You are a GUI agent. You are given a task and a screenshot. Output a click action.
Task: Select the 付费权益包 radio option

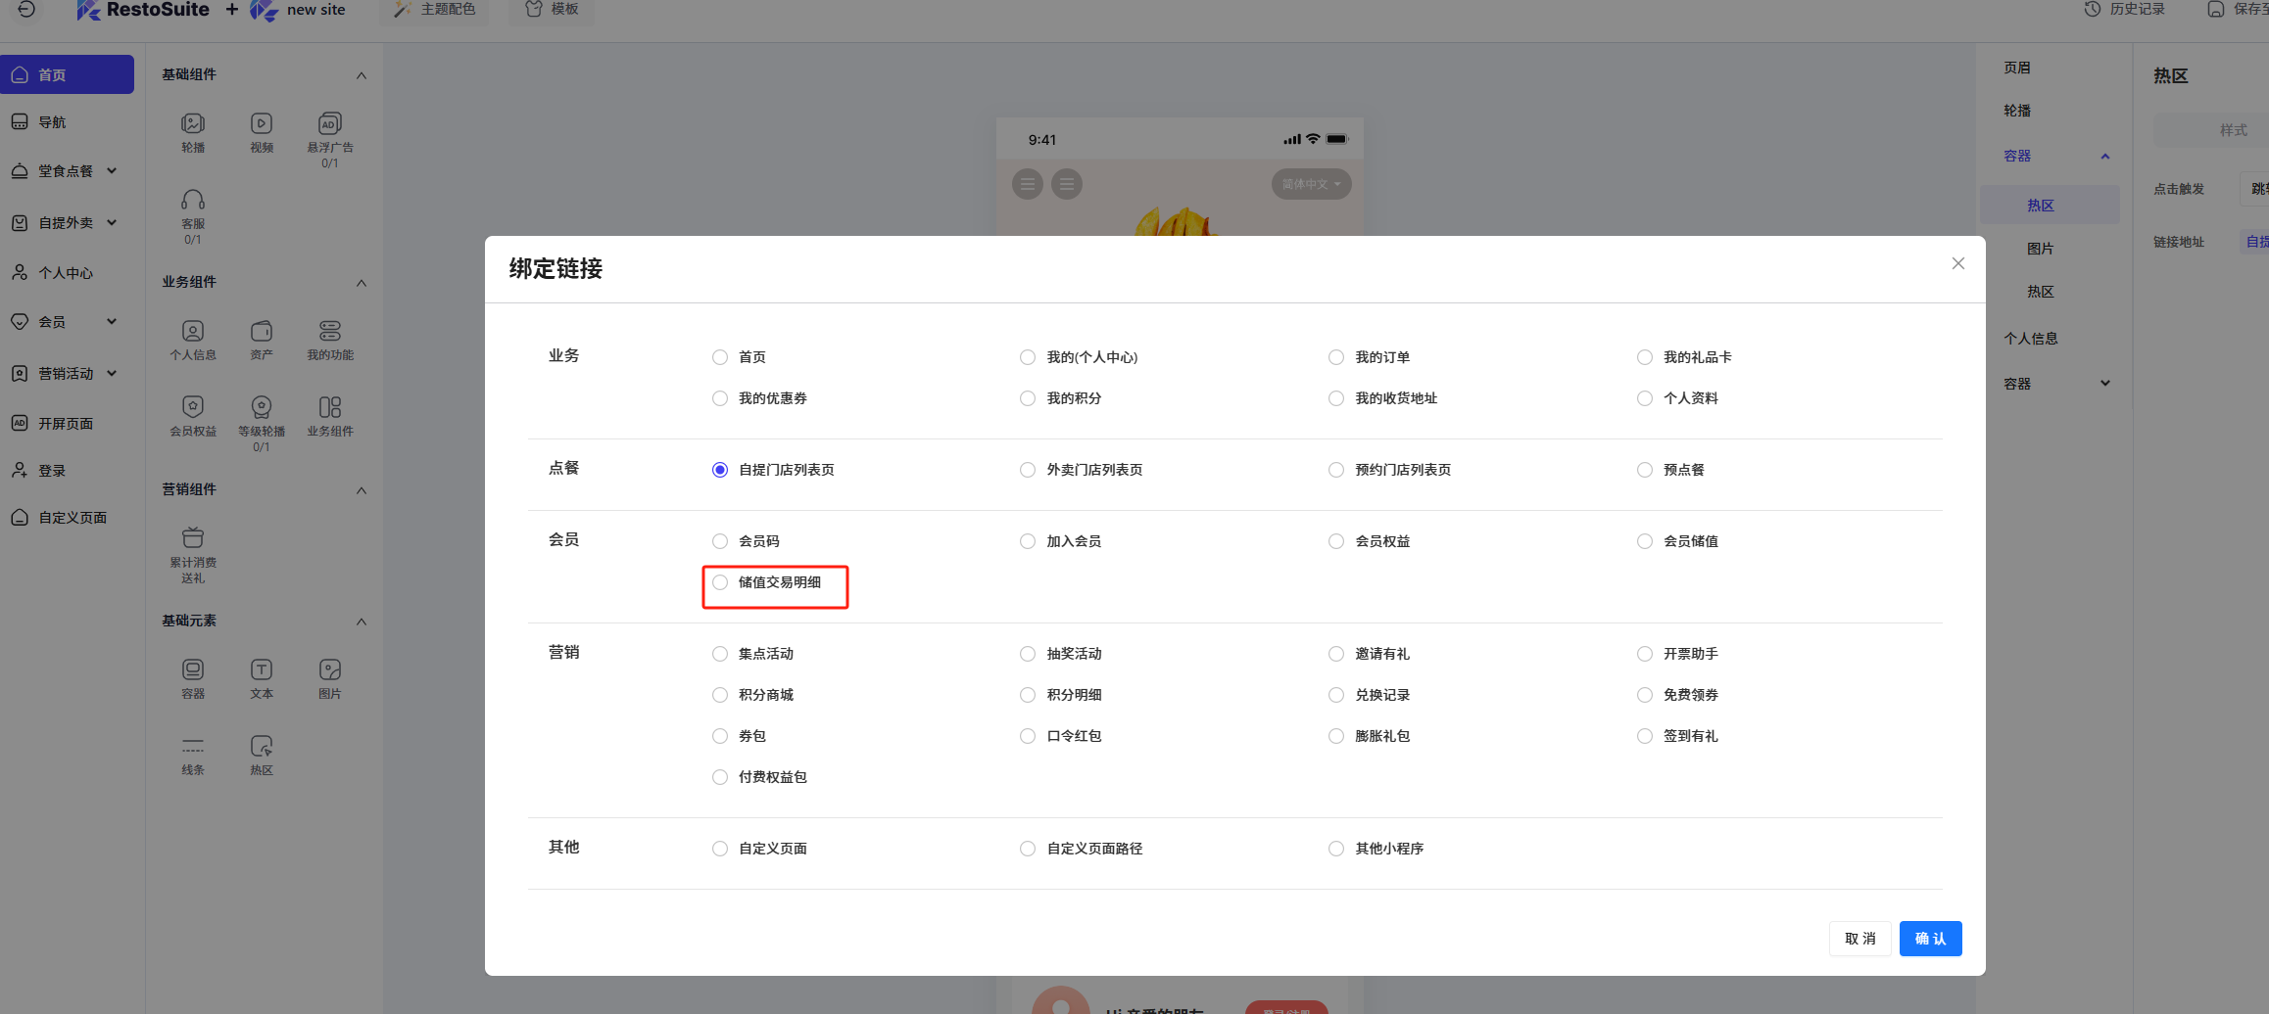click(x=720, y=777)
